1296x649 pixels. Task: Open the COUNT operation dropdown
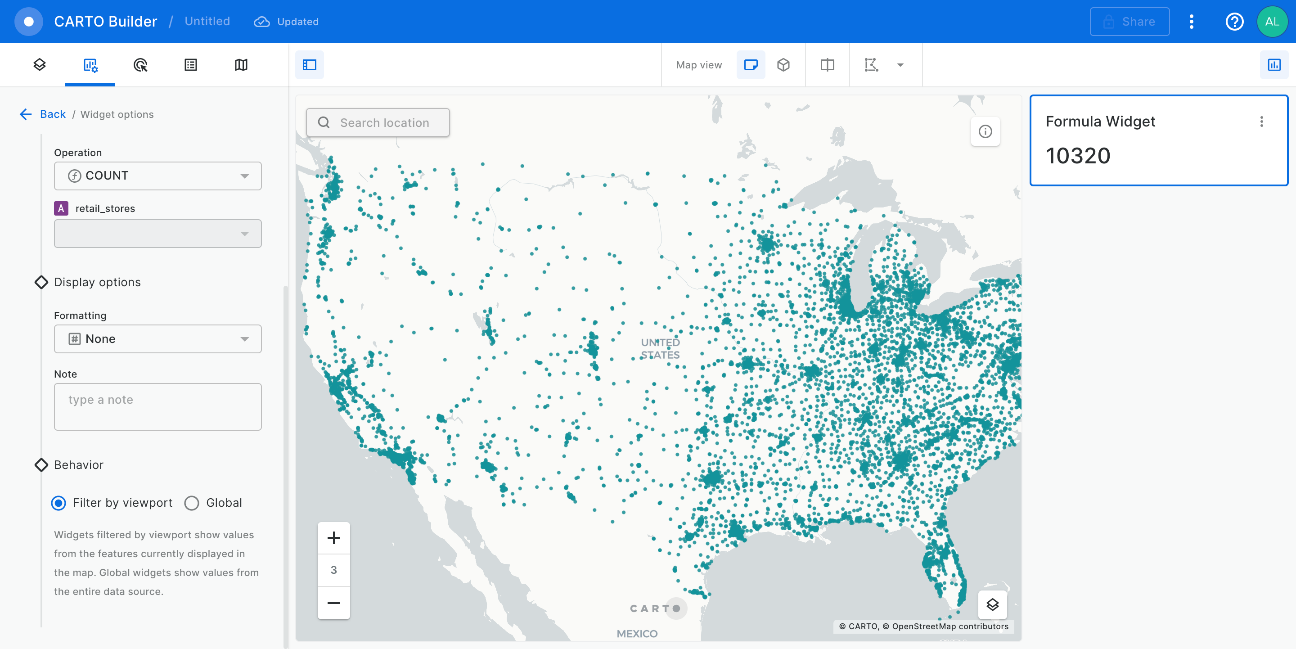pyautogui.click(x=157, y=176)
